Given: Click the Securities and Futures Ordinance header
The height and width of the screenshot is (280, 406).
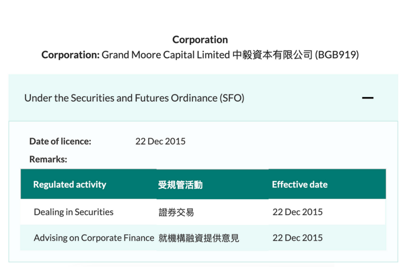Looking at the screenshot, I should [x=134, y=98].
